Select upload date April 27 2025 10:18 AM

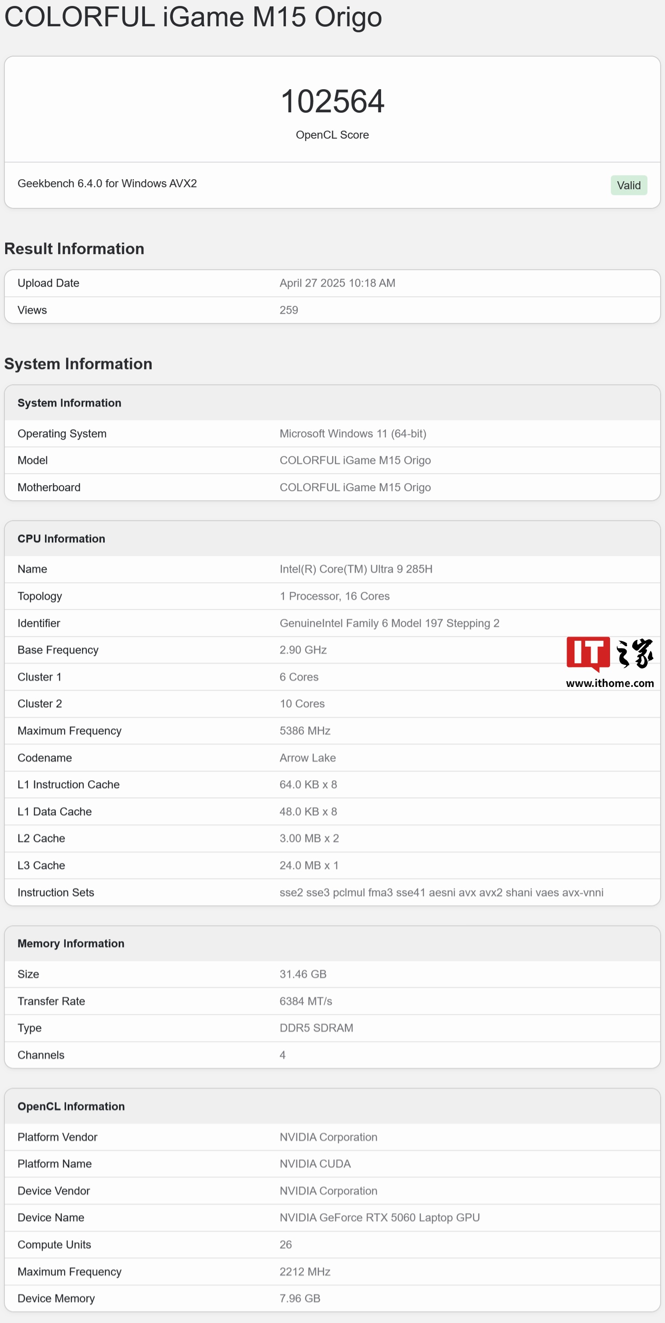coord(338,284)
